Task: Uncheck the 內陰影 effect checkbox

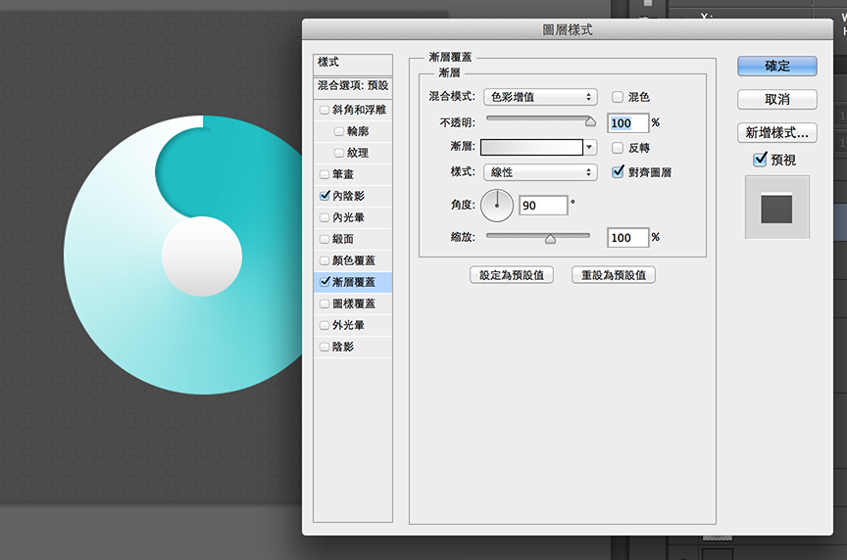Action: 324,196
